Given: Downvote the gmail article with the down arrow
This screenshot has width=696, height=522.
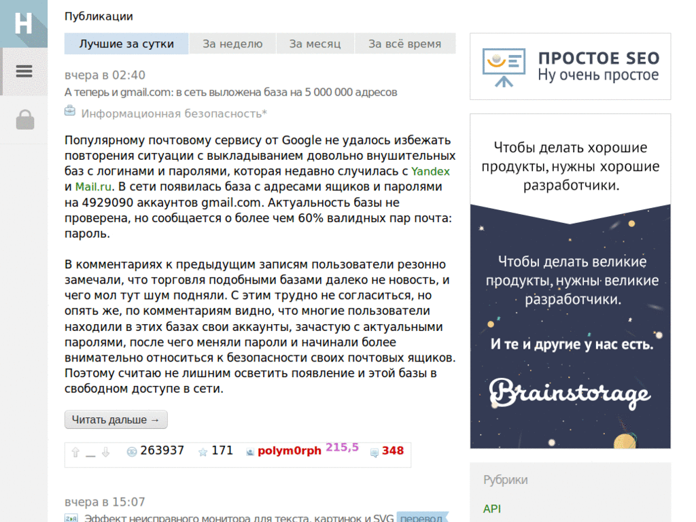Looking at the screenshot, I should click(105, 452).
